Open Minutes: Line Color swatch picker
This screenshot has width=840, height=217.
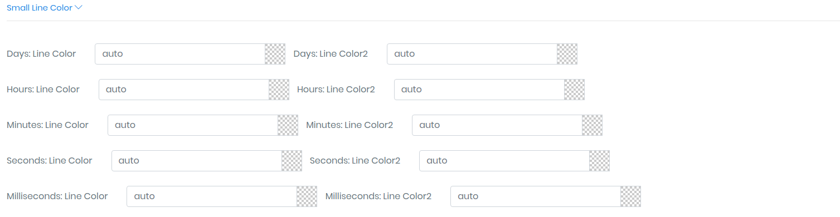288,125
